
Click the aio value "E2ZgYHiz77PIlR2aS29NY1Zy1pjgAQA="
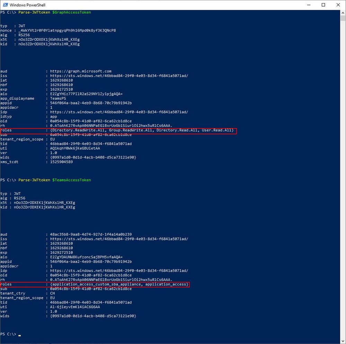[x=86, y=94]
